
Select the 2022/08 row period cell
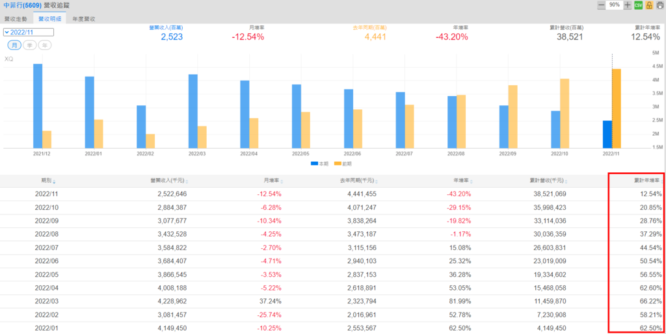click(x=46, y=235)
